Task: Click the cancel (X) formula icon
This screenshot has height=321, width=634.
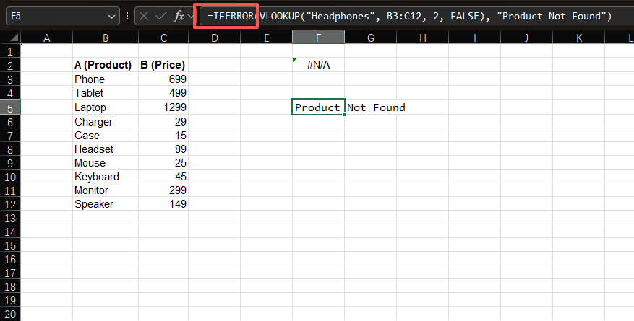Action: click(x=144, y=16)
